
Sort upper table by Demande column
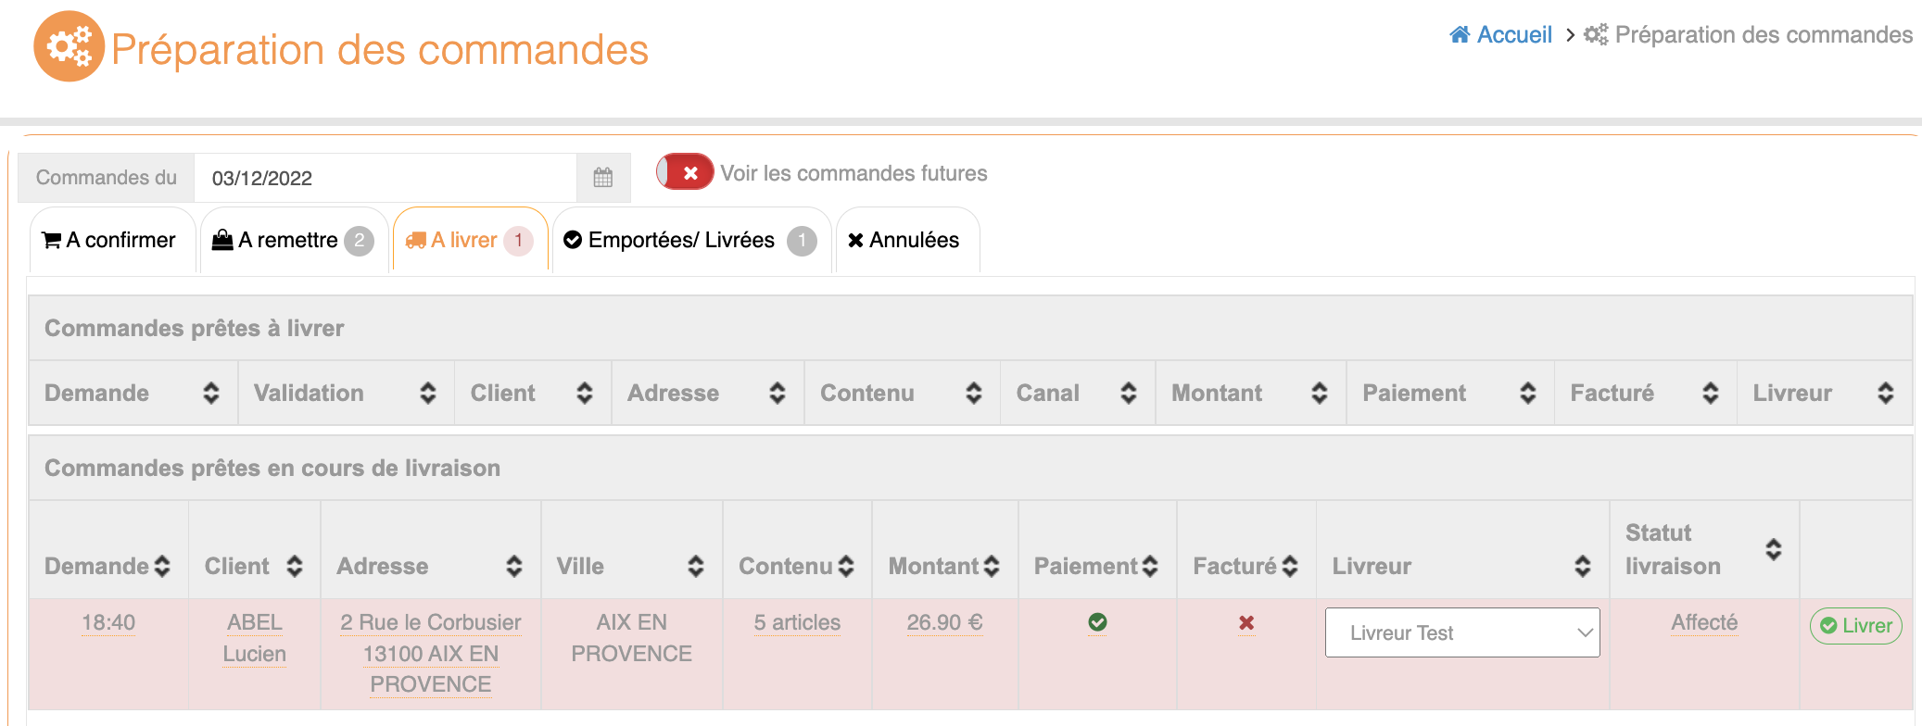[211, 393]
